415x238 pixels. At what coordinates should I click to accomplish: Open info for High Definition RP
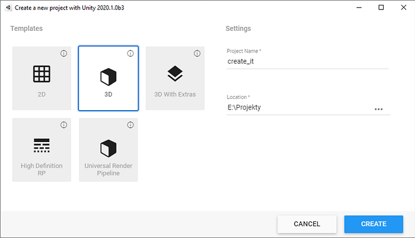click(63, 125)
